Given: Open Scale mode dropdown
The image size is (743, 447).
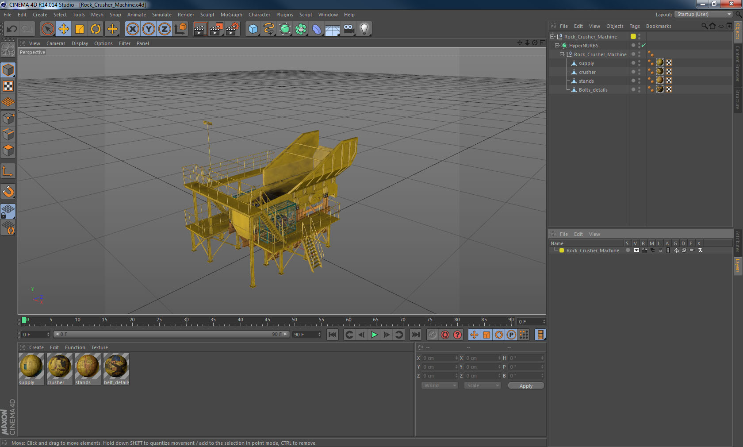Looking at the screenshot, I should coord(483,385).
